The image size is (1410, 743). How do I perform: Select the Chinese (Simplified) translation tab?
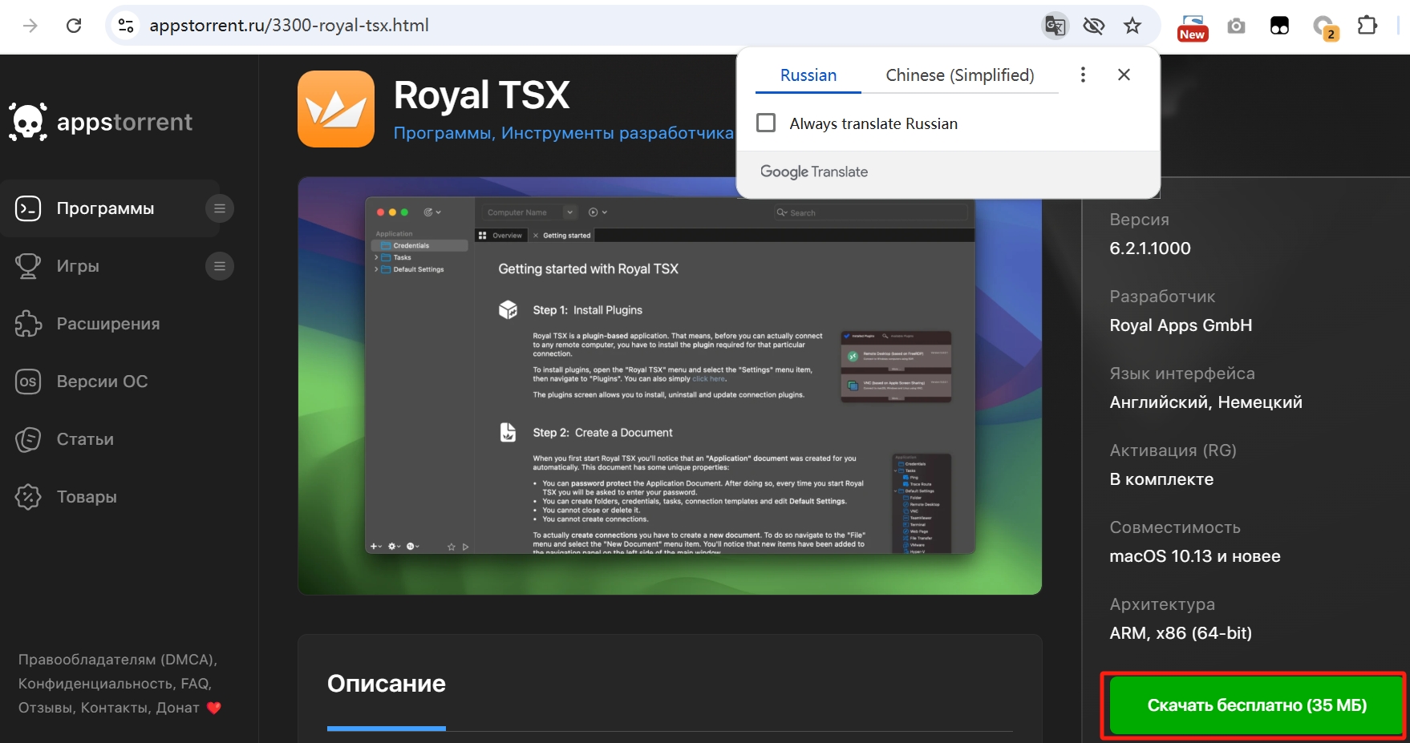pyautogui.click(x=959, y=75)
